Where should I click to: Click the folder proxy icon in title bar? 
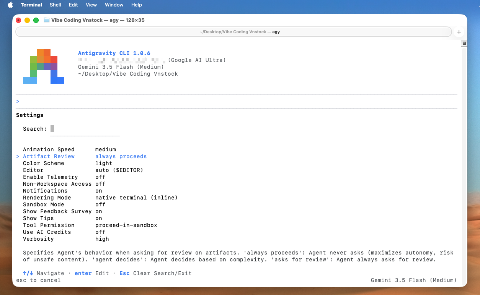pyautogui.click(x=47, y=20)
